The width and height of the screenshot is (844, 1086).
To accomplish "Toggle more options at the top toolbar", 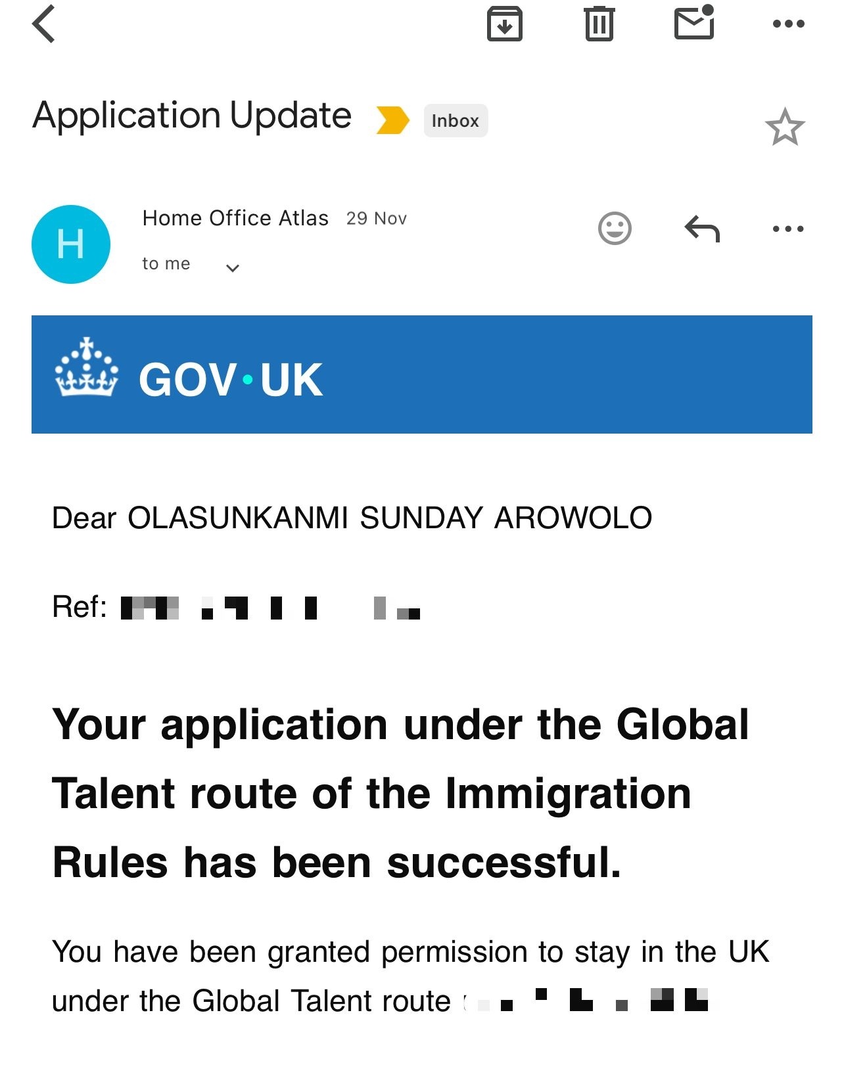I will click(x=789, y=24).
